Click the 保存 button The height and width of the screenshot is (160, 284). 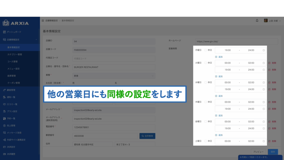[273, 152]
